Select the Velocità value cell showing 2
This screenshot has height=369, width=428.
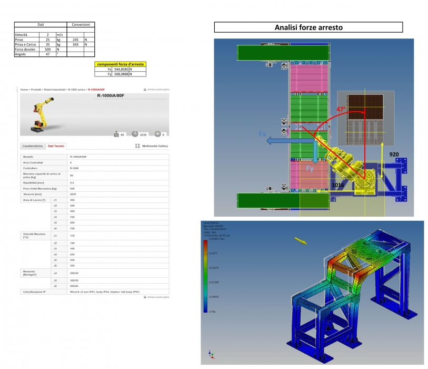tap(48, 35)
